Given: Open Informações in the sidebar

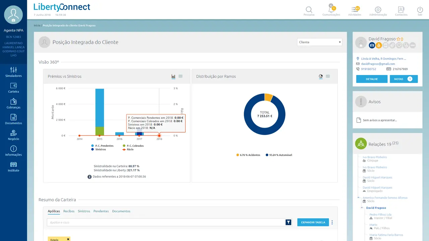Looking at the screenshot, I should pos(13,151).
